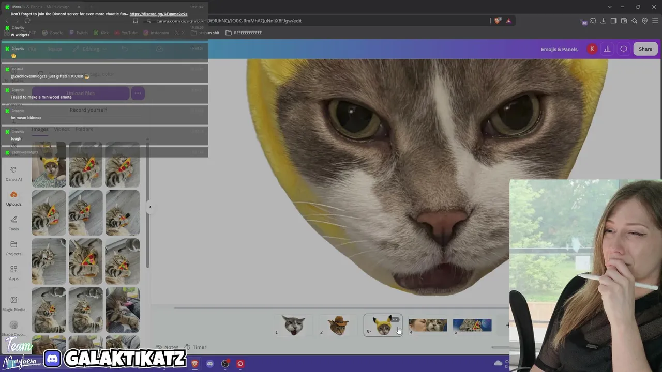Screen dimensions: 662x372
Task: Open the Brave Shields lion icon
Action: 498,21
